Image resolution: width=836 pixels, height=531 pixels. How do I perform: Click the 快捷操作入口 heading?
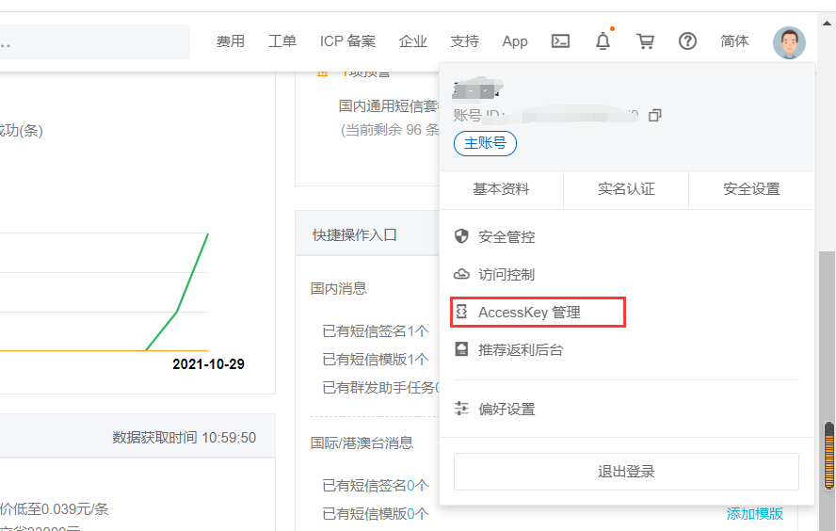point(355,235)
